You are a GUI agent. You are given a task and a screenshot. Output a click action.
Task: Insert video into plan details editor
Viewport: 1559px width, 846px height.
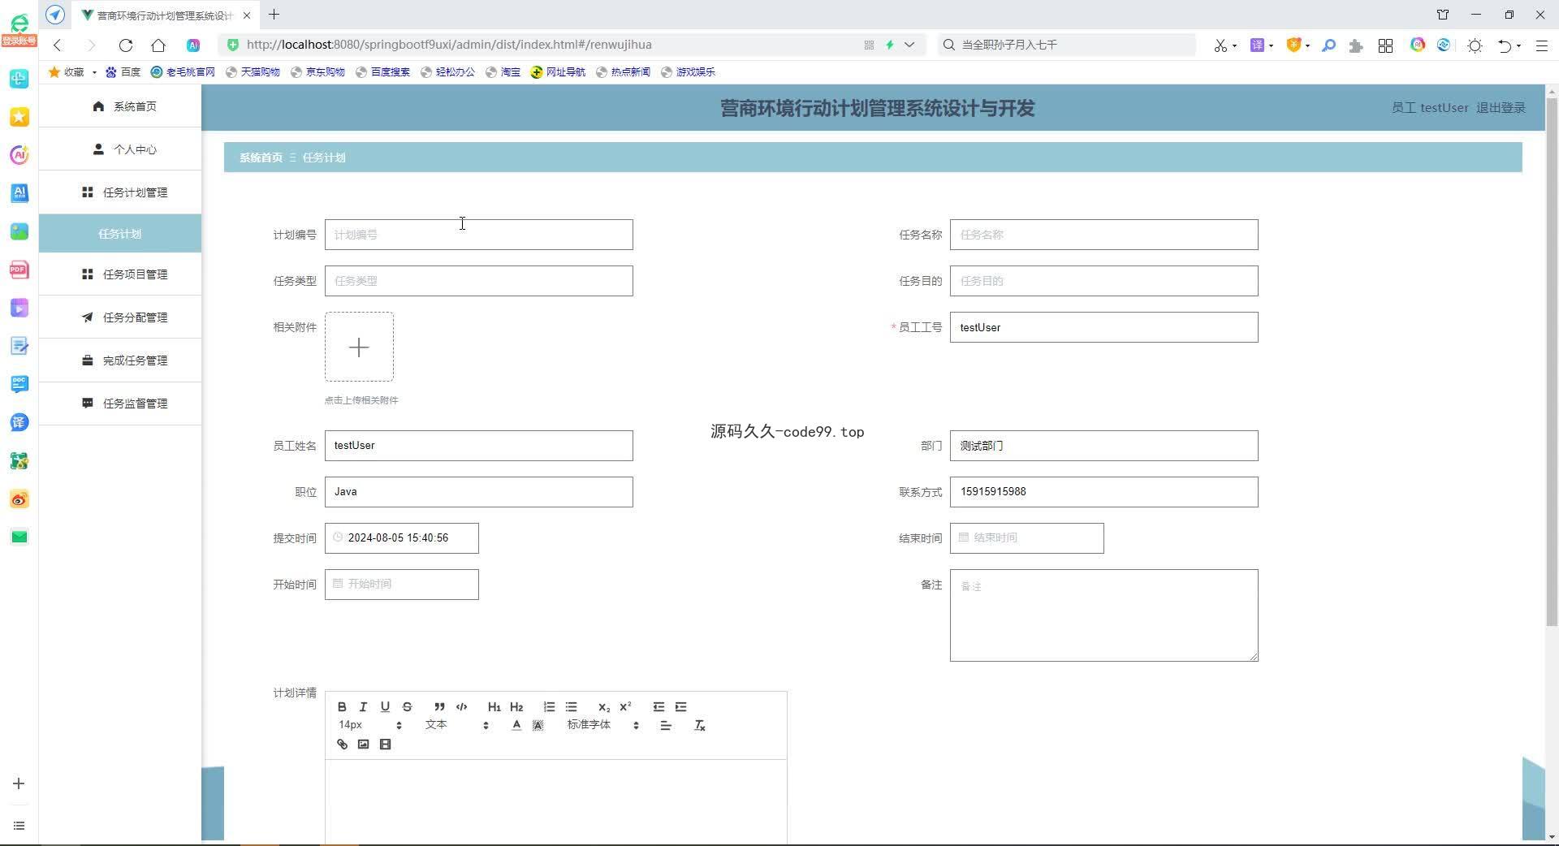[x=385, y=745]
